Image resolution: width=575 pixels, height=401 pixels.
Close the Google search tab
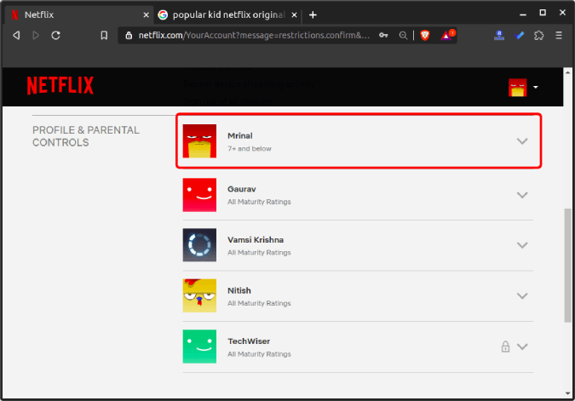click(294, 15)
